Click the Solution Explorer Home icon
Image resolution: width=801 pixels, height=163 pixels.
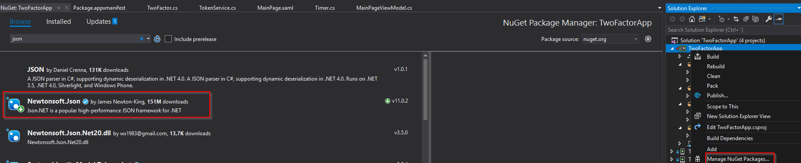coord(692,19)
